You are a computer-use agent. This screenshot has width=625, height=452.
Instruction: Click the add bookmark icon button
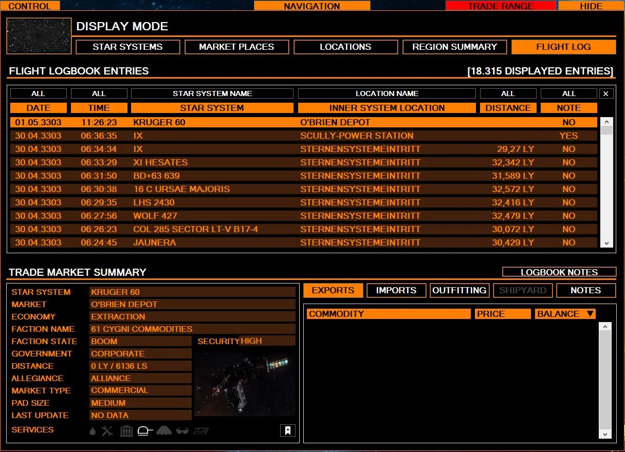tap(288, 430)
